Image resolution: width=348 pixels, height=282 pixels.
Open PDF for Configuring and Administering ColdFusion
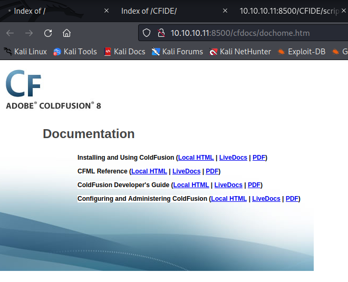coord(292,199)
